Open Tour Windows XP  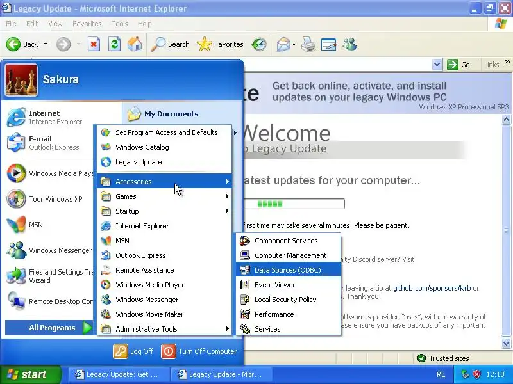point(49,199)
